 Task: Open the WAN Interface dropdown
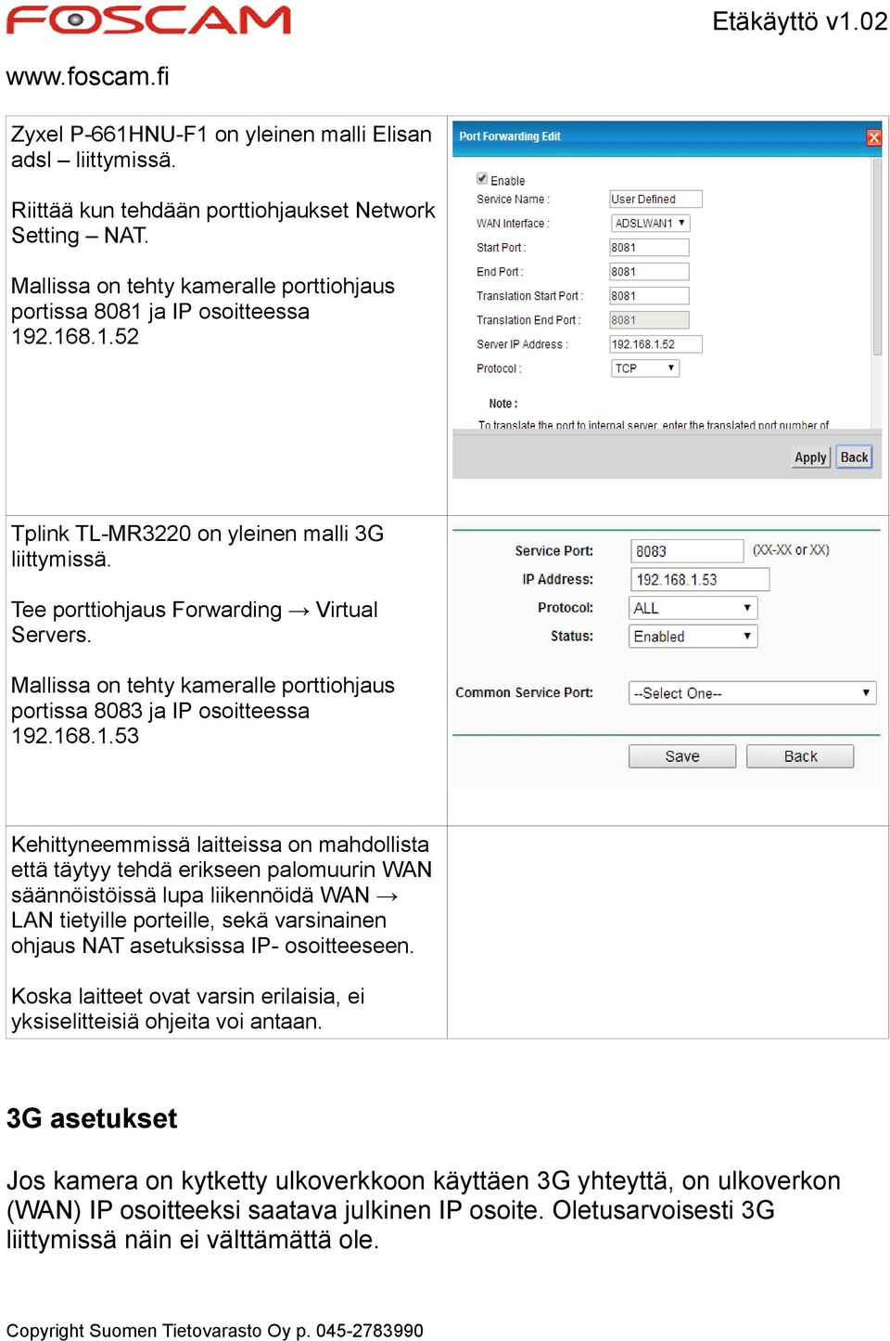pos(651,223)
